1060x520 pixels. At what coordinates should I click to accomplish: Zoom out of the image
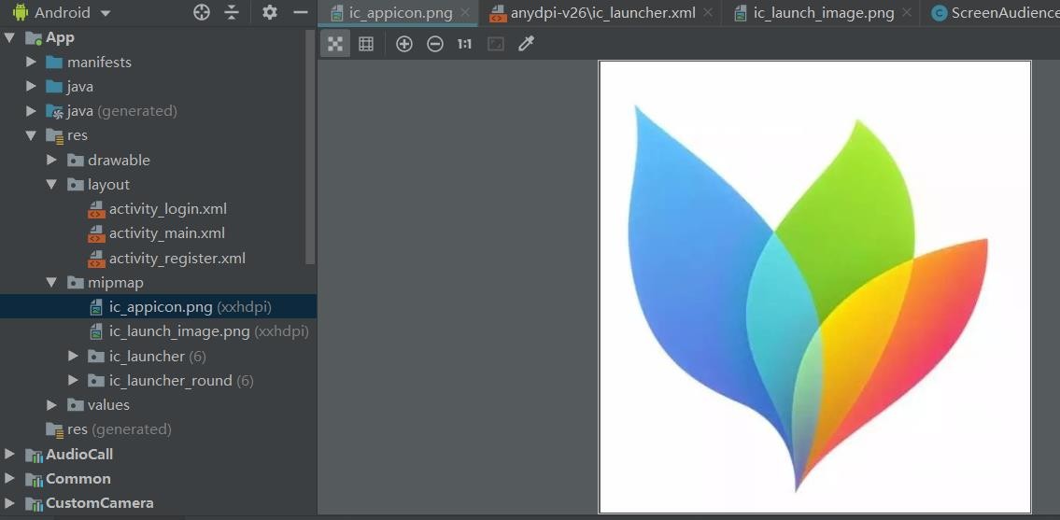coord(434,44)
